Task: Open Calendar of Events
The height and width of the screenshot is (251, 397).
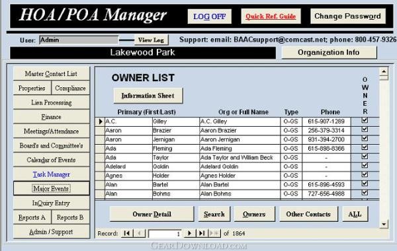Action: pyautogui.click(x=52, y=161)
